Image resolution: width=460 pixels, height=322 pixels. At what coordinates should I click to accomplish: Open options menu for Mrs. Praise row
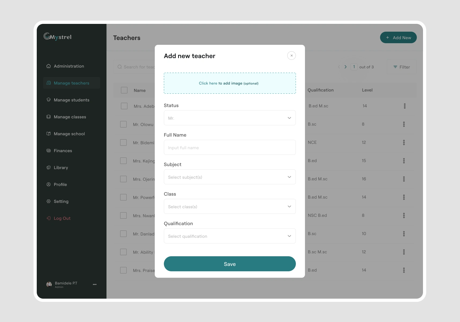point(404,270)
